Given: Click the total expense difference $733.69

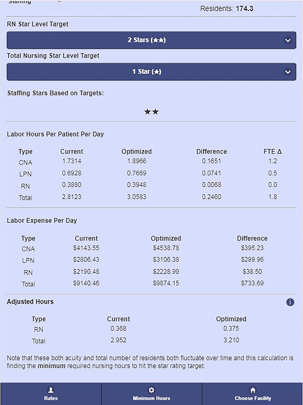Looking at the screenshot, I should 252,283.
